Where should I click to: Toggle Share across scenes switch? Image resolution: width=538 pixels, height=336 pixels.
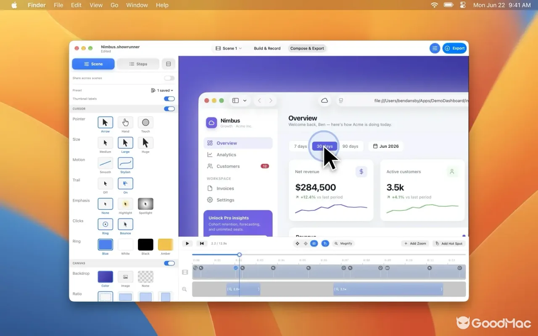coord(169,78)
